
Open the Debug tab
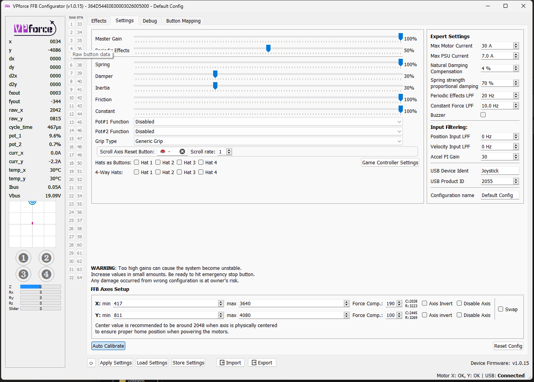(x=150, y=21)
